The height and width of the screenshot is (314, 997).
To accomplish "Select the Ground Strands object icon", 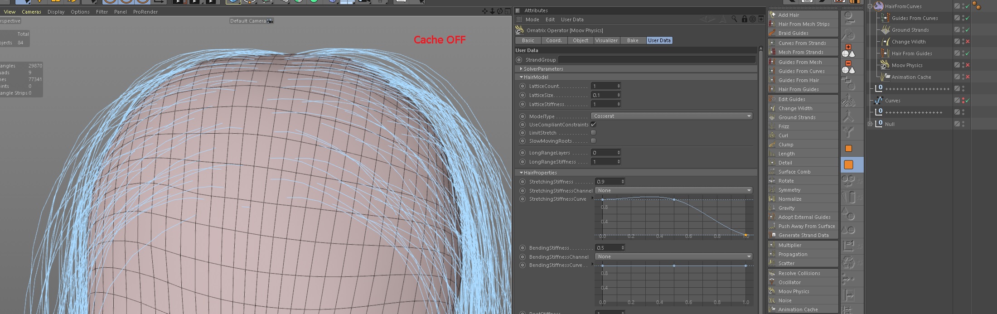I will click(885, 30).
